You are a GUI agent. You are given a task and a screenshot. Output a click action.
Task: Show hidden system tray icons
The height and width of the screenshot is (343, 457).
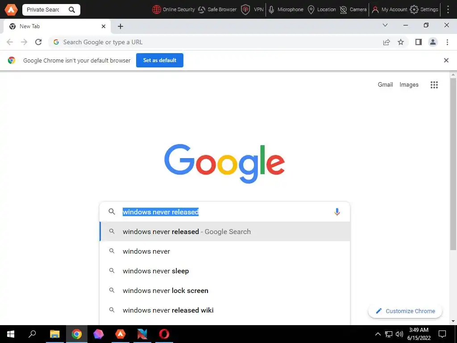coord(378,334)
